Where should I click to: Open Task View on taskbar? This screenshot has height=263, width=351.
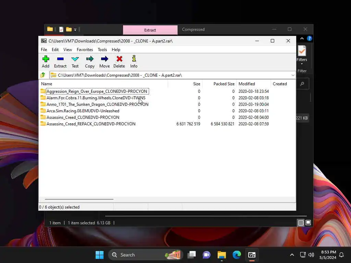click(192, 255)
